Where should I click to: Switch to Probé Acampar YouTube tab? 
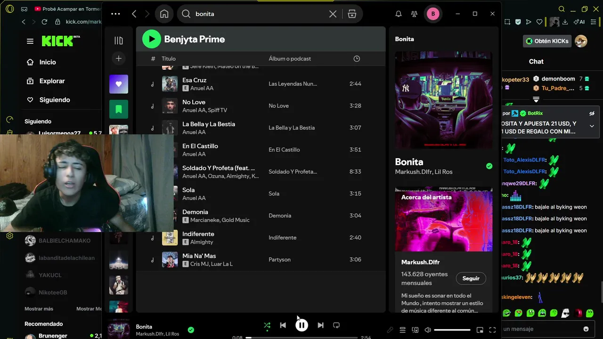(x=68, y=9)
